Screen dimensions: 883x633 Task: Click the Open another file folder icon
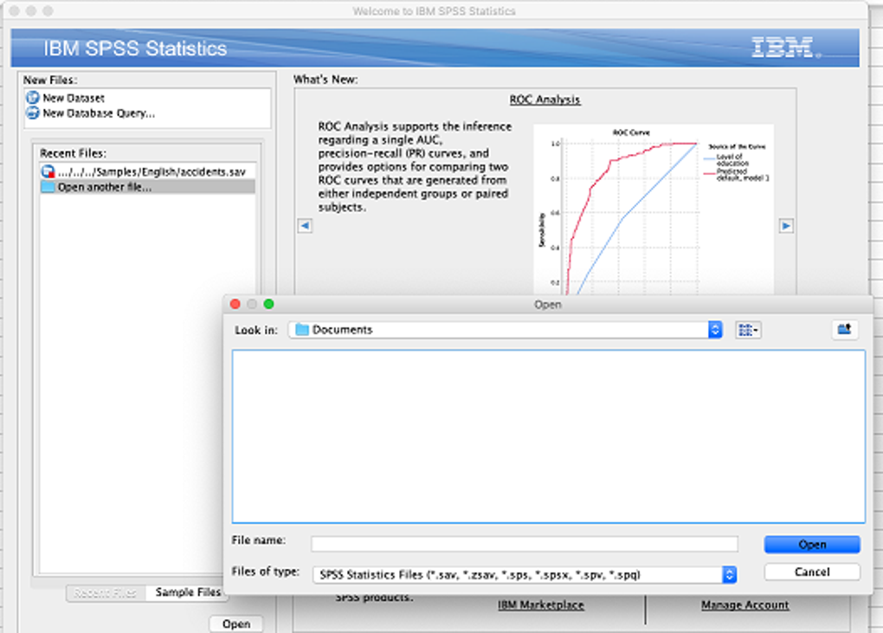48,187
